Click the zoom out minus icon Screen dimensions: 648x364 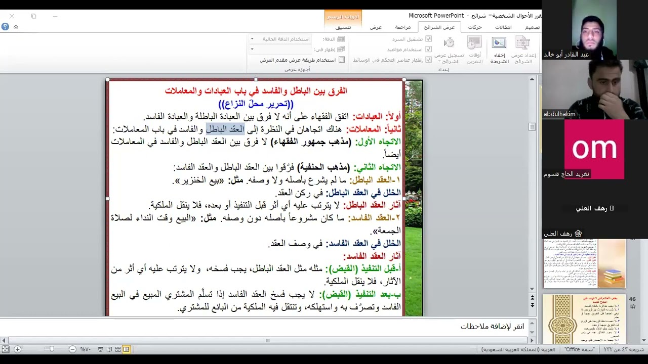tap(72, 349)
